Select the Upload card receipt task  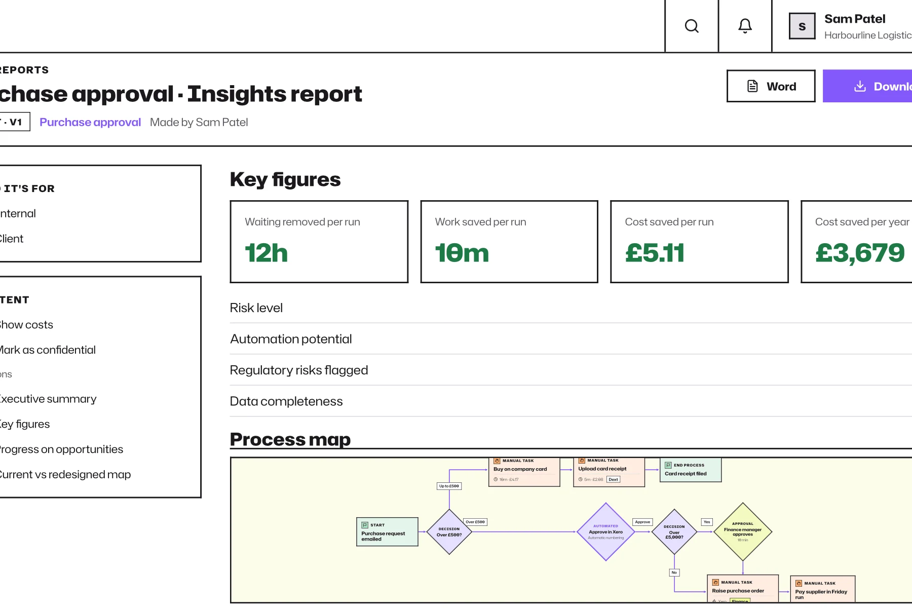click(609, 472)
